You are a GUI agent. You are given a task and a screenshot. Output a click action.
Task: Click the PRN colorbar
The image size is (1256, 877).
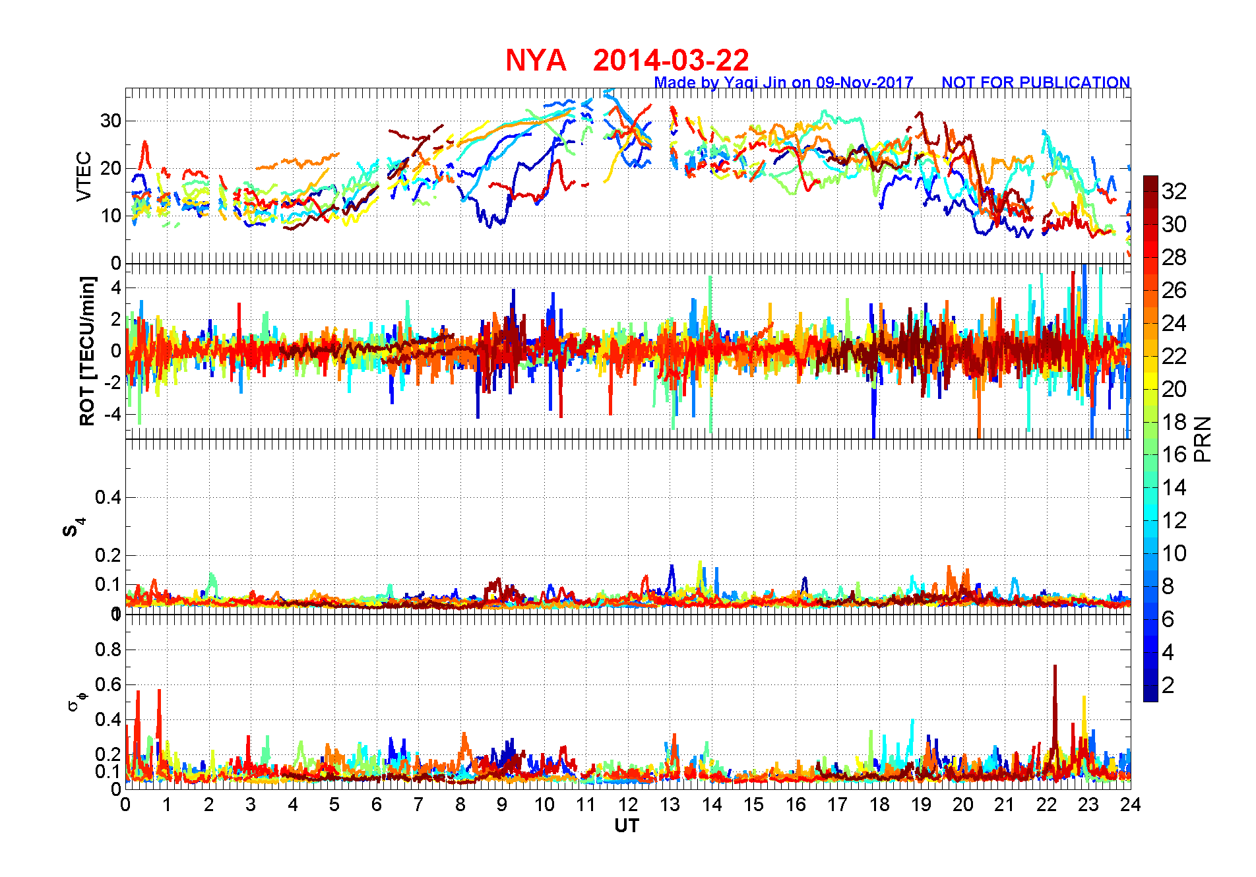1150,438
